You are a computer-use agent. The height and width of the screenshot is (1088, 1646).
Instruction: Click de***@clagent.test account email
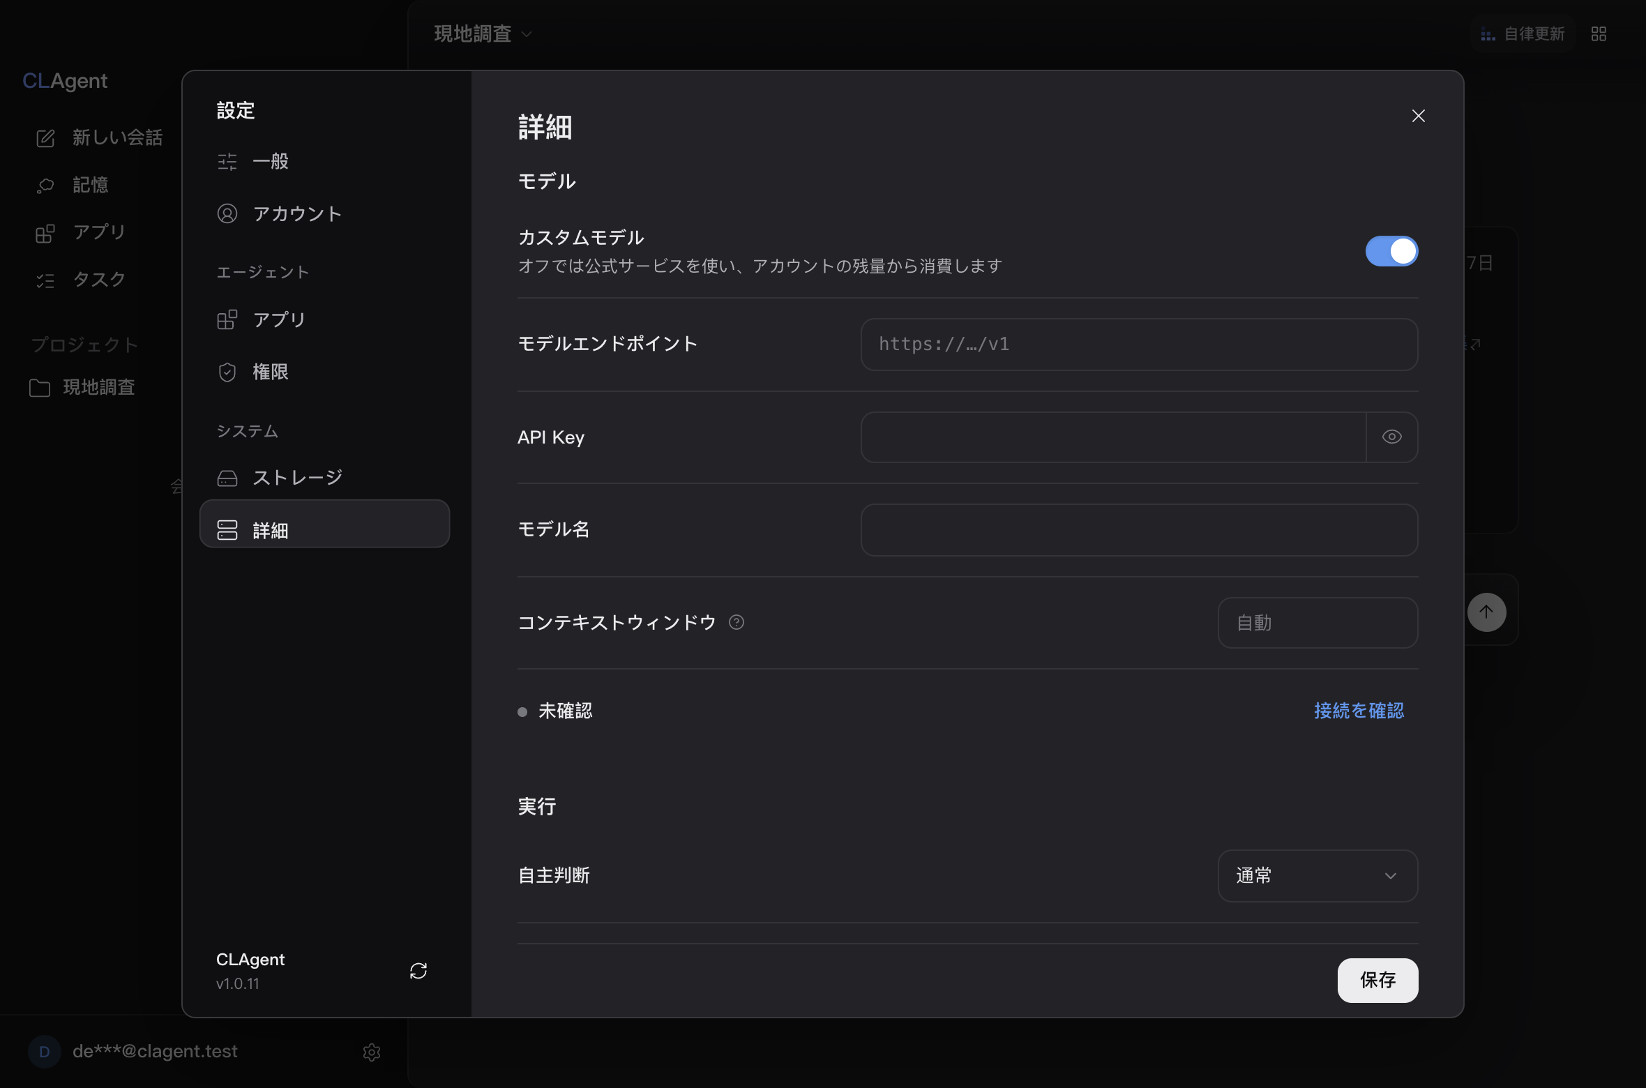pyautogui.click(x=155, y=1051)
